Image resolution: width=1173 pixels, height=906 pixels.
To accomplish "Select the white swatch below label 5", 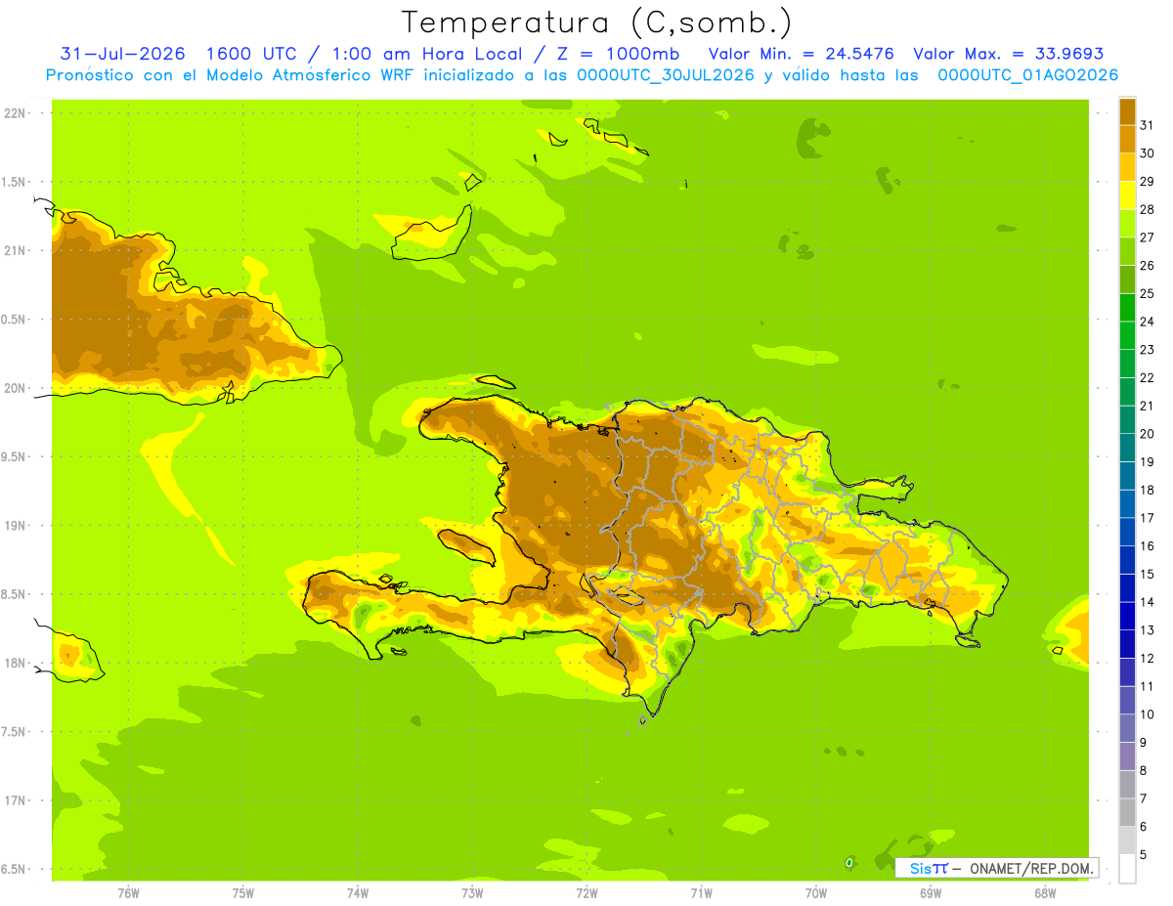I will coord(1127,869).
